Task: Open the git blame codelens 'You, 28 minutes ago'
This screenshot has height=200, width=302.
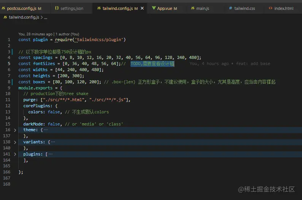Action: 35,34
